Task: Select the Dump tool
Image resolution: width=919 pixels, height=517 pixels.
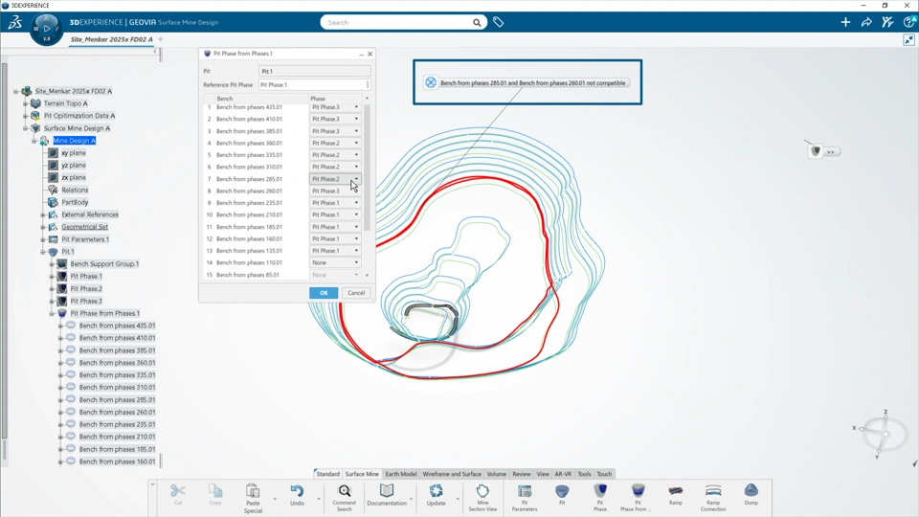Action: tap(751, 494)
